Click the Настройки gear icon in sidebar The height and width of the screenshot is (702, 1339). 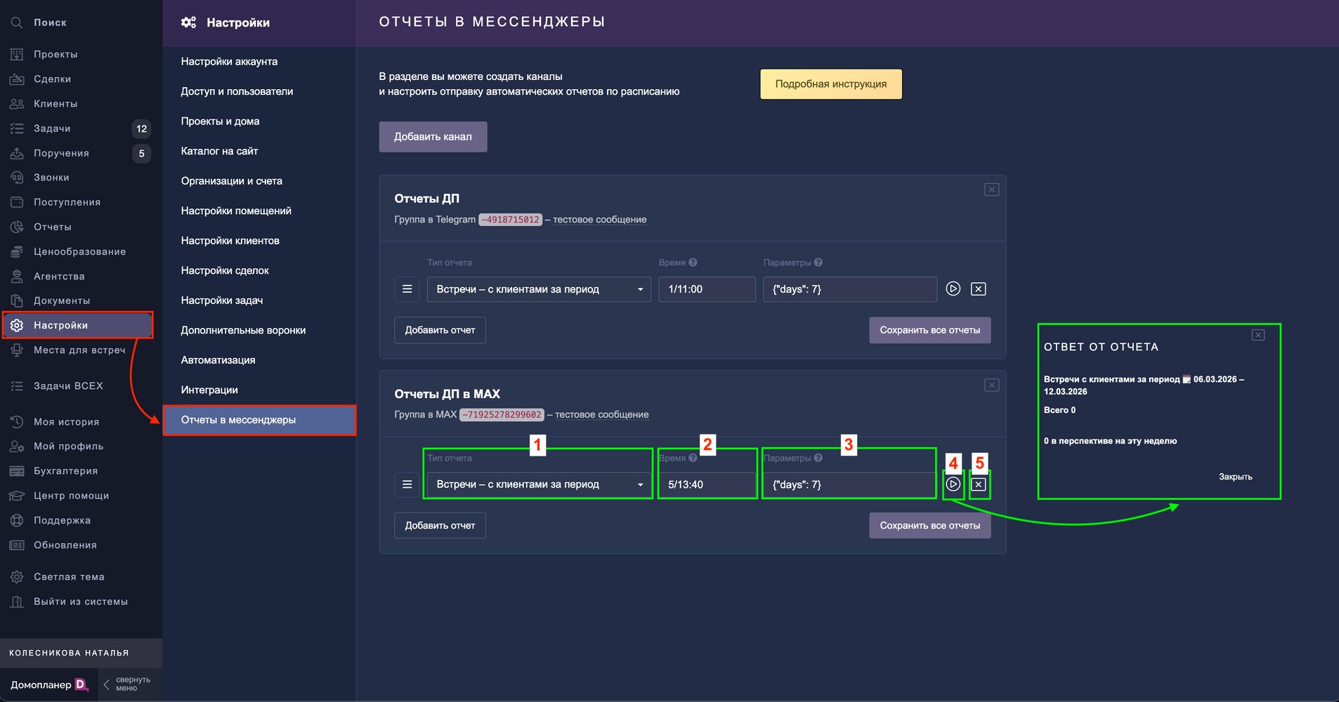tap(16, 325)
